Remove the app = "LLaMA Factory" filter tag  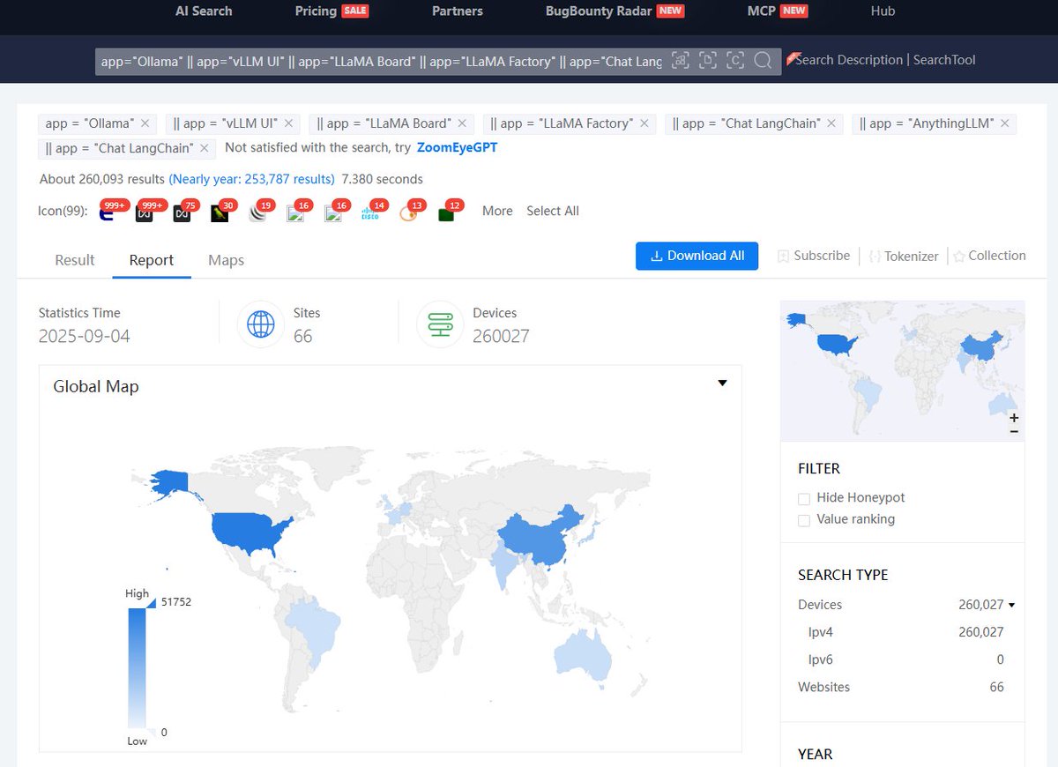(644, 123)
